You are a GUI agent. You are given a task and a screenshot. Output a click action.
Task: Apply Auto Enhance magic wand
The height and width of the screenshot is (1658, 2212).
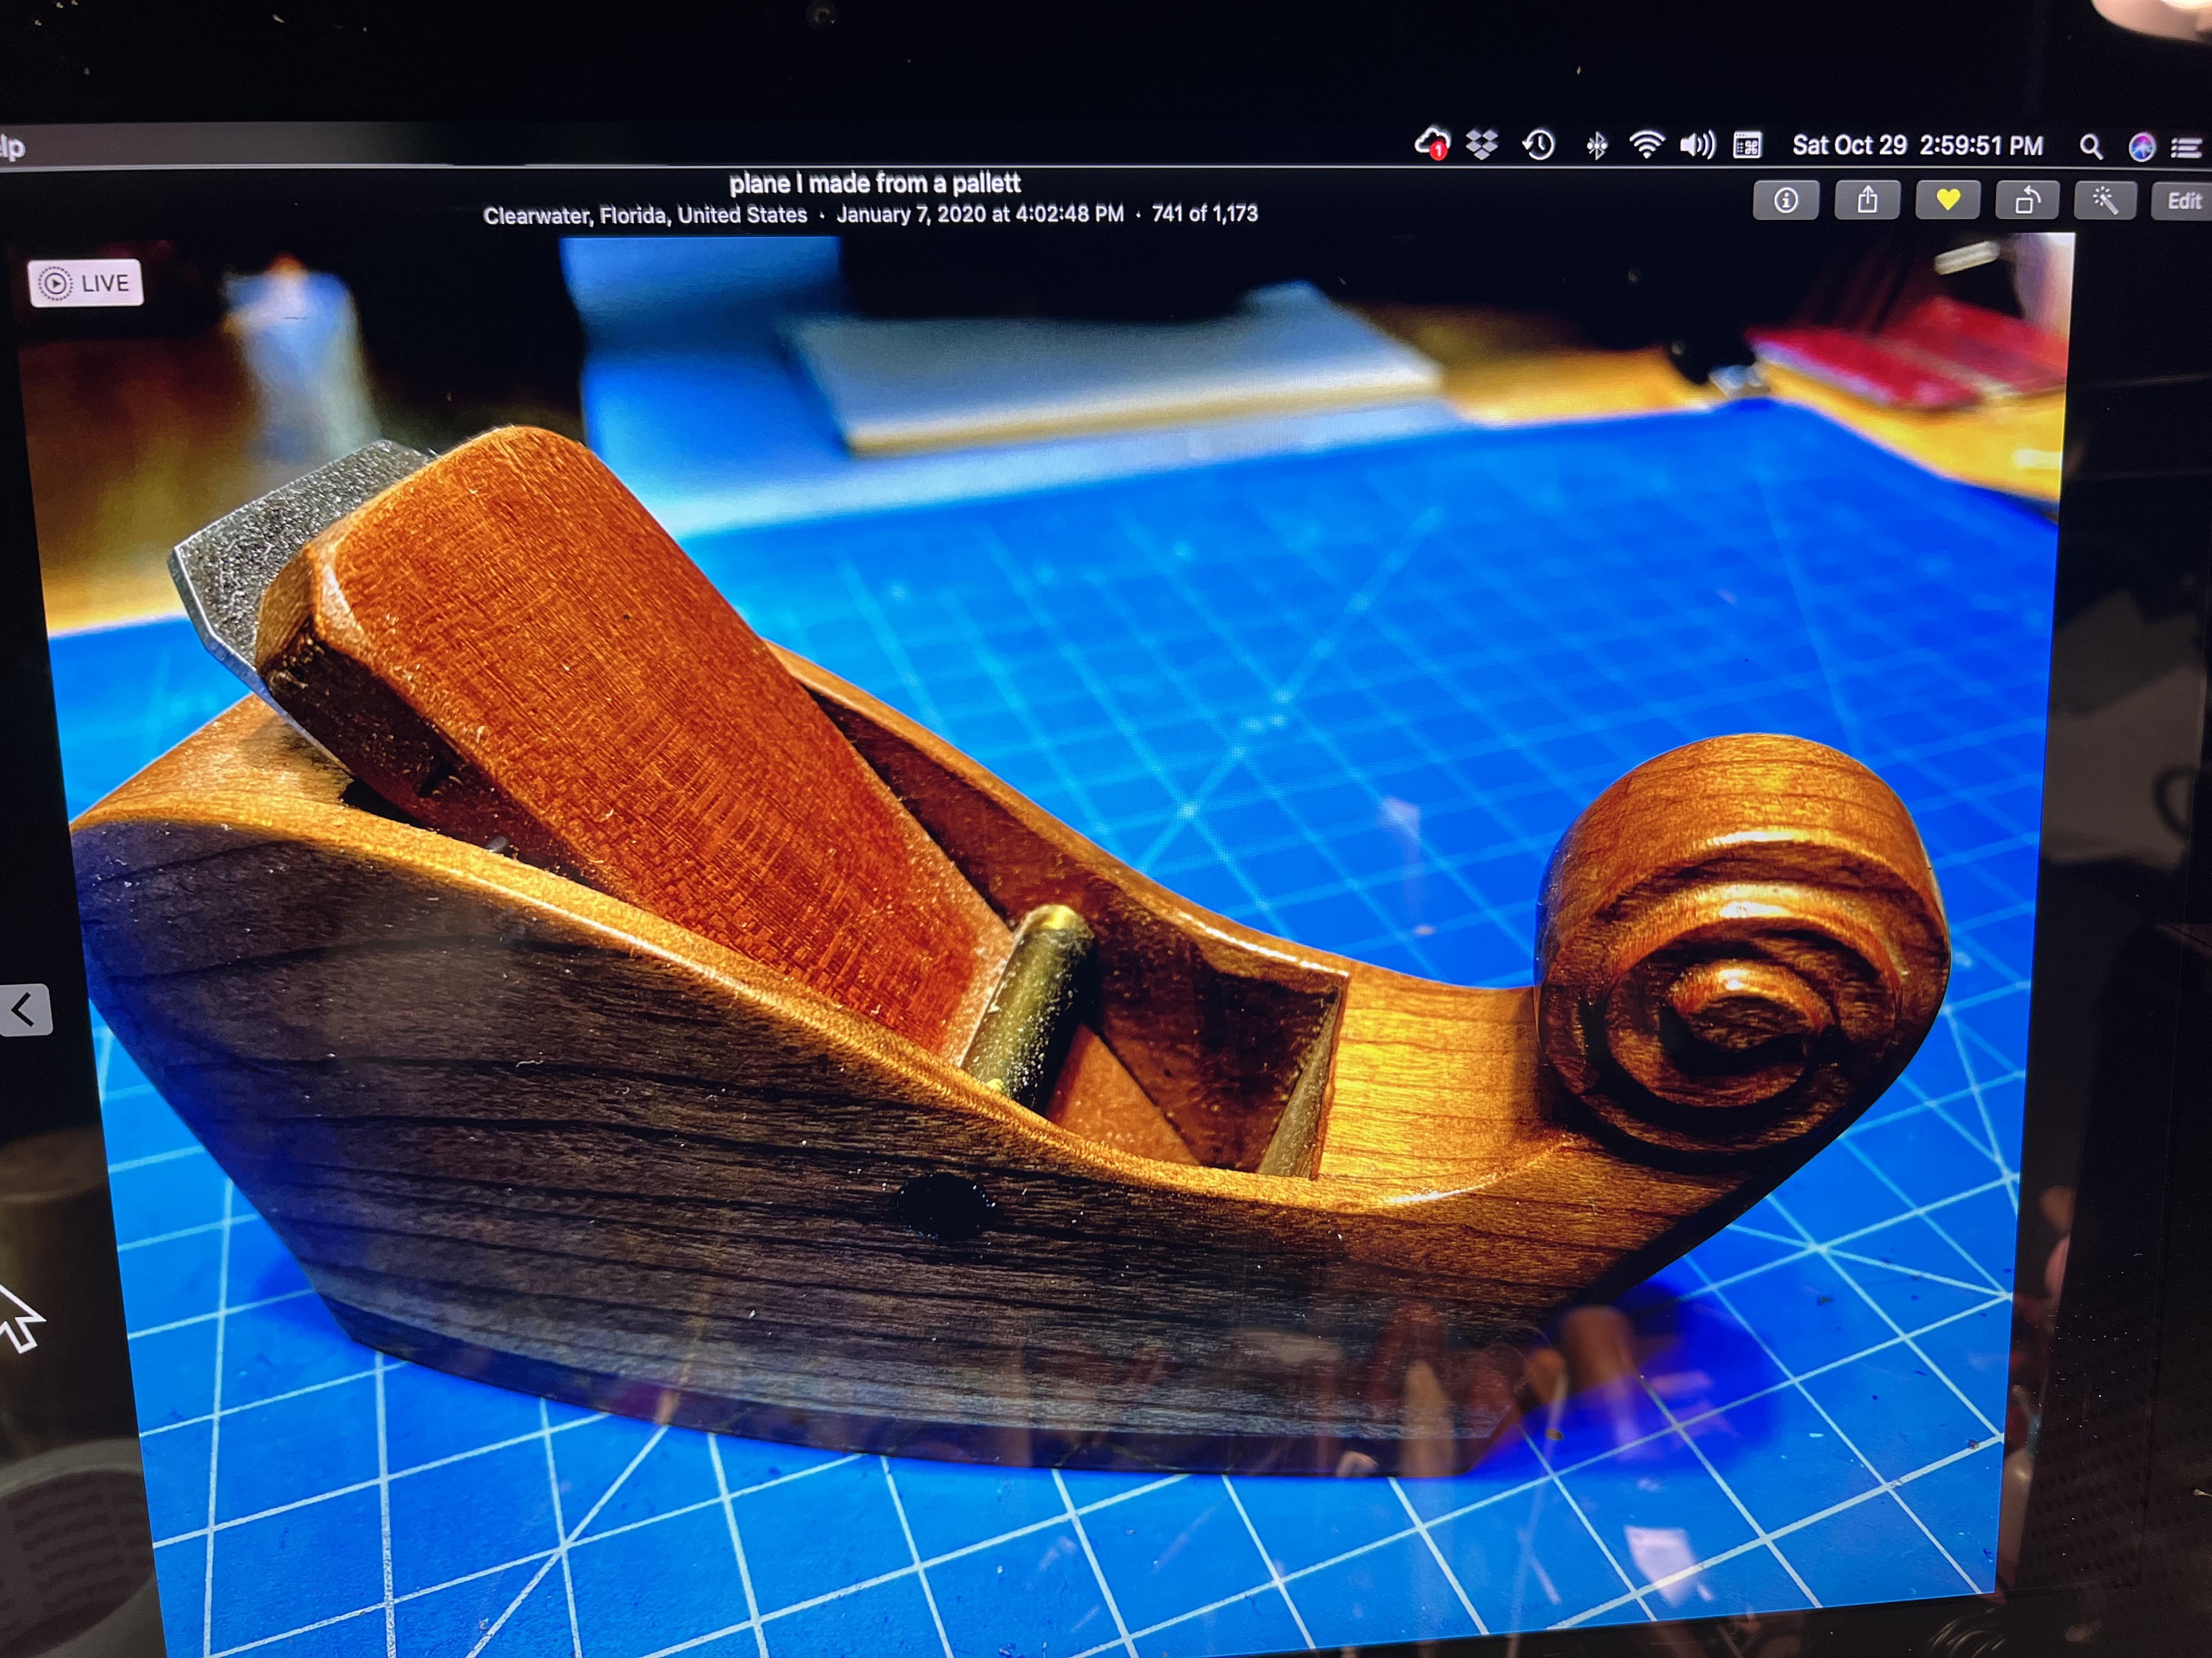[2104, 201]
